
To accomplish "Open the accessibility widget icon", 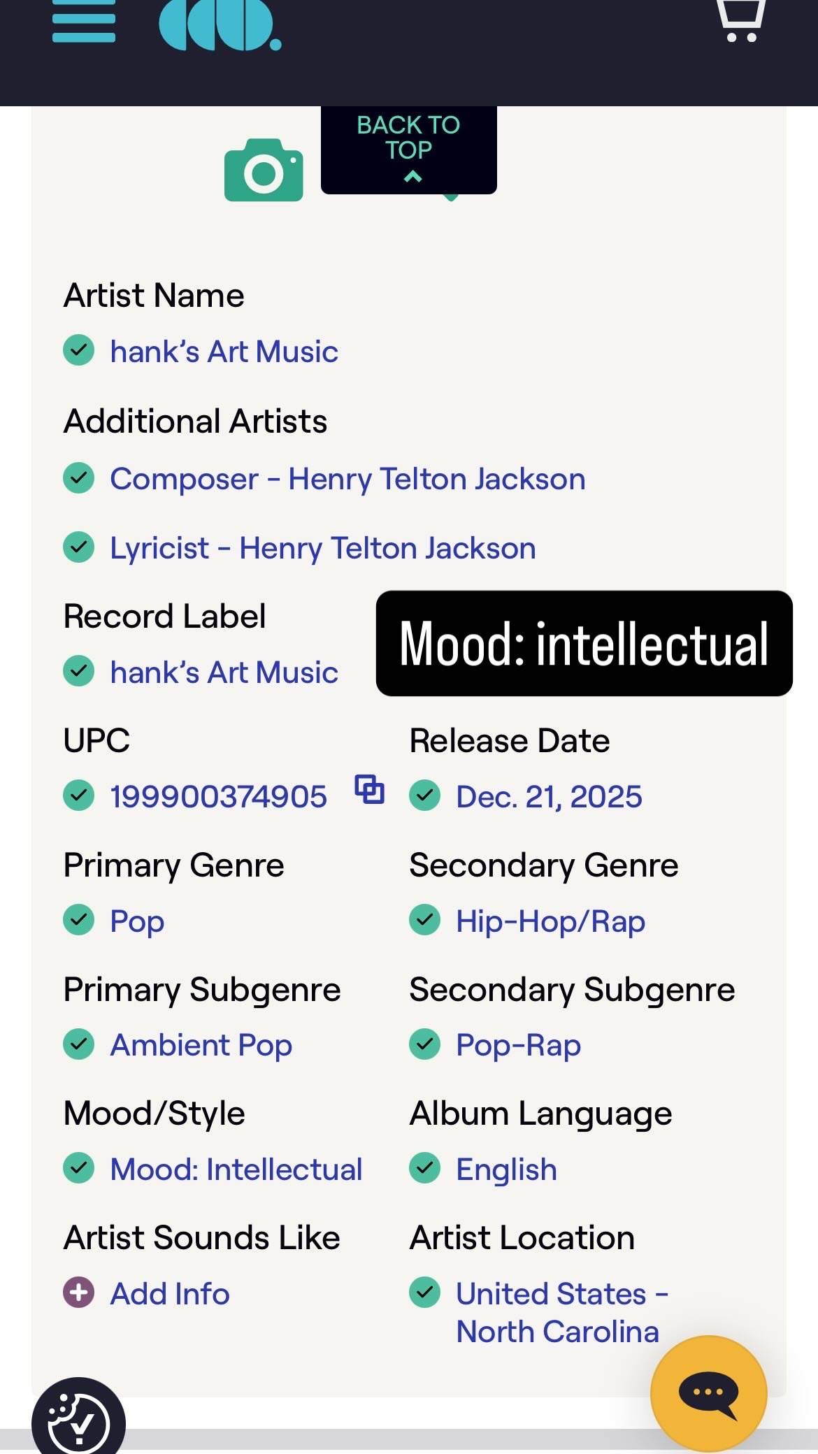I will [78, 1419].
